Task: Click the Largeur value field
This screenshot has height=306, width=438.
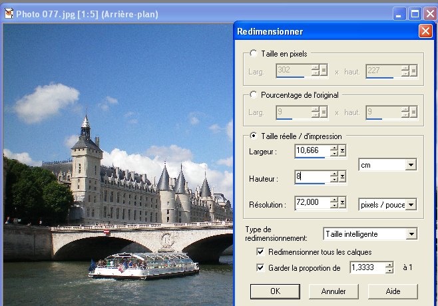Action: coord(312,151)
